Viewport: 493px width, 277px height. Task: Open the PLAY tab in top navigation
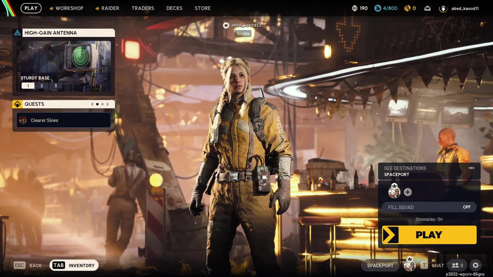tap(31, 8)
